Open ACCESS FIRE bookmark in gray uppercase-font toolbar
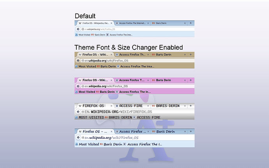The image size is (269, 168). pyautogui.click(x=147, y=118)
